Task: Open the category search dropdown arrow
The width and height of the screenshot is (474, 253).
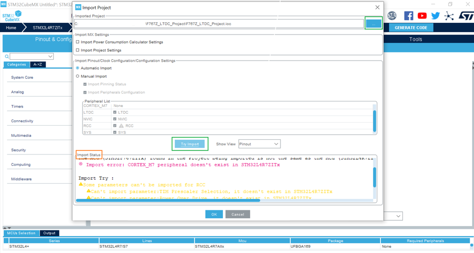Action: point(50,56)
